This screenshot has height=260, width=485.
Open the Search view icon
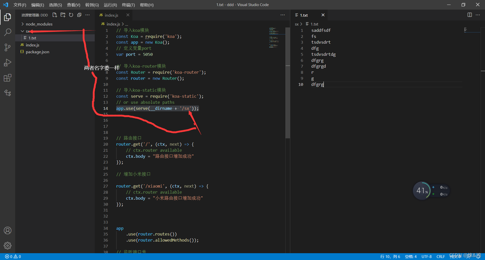coord(8,32)
